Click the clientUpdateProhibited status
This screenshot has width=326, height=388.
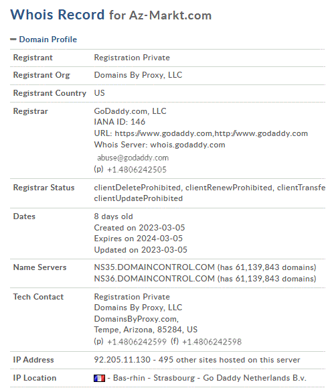138,198
